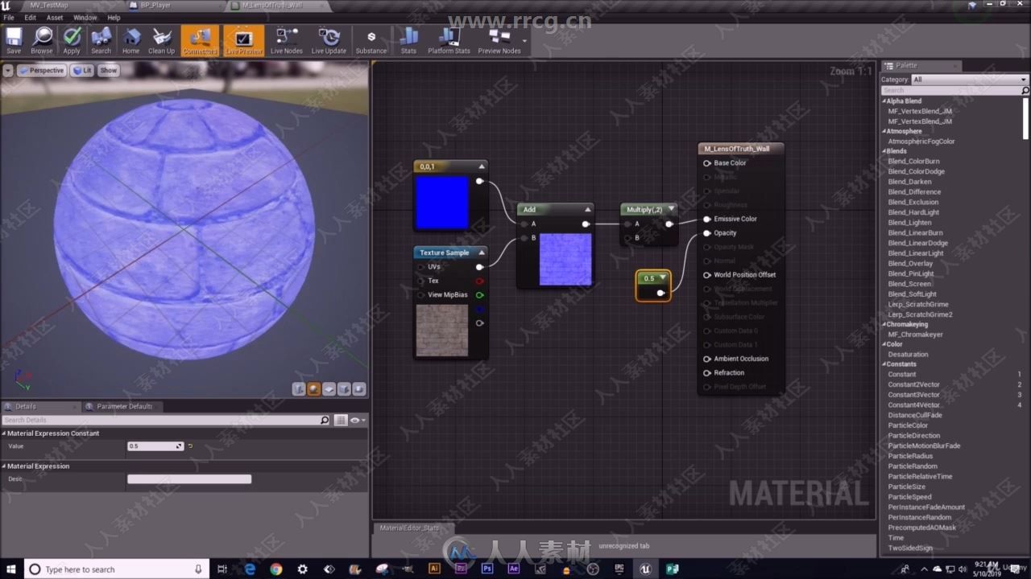
Task: Click the Add node purple preview
Action: 565,259
